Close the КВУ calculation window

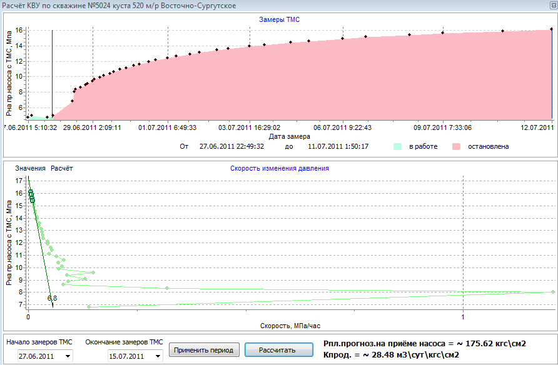550,5
